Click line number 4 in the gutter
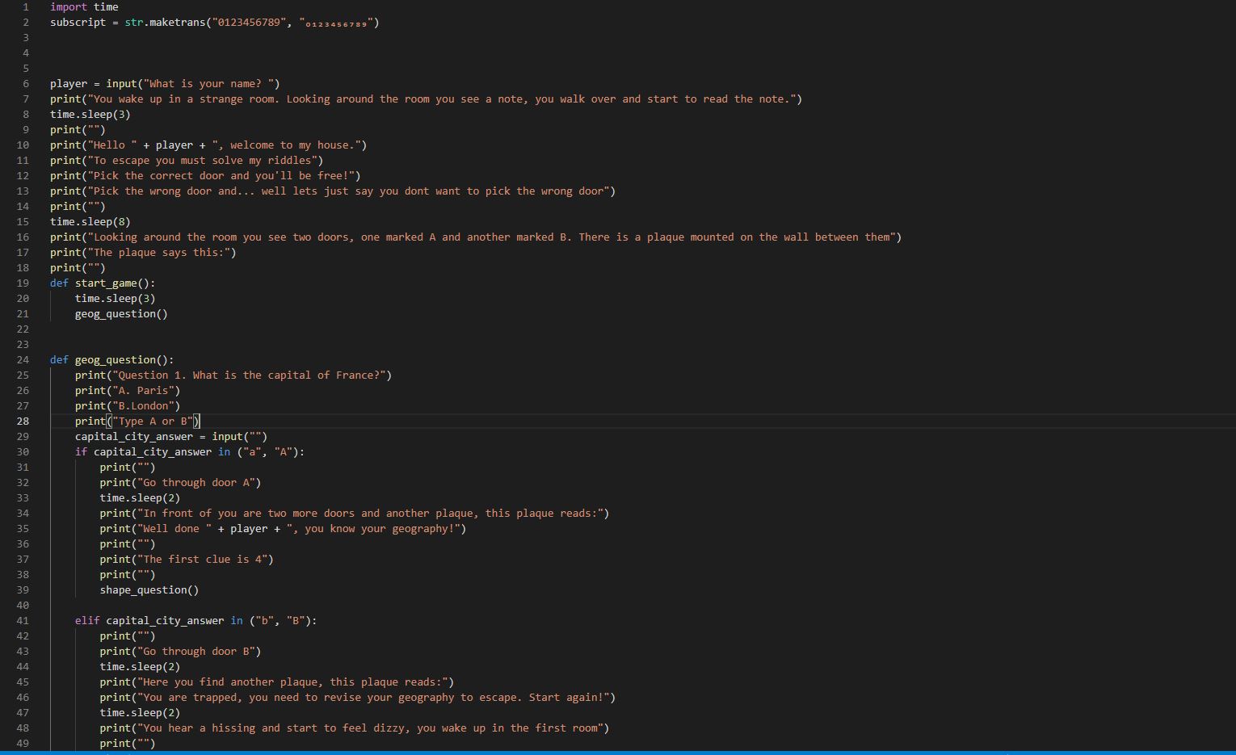The height and width of the screenshot is (755, 1236). click(26, 53)
